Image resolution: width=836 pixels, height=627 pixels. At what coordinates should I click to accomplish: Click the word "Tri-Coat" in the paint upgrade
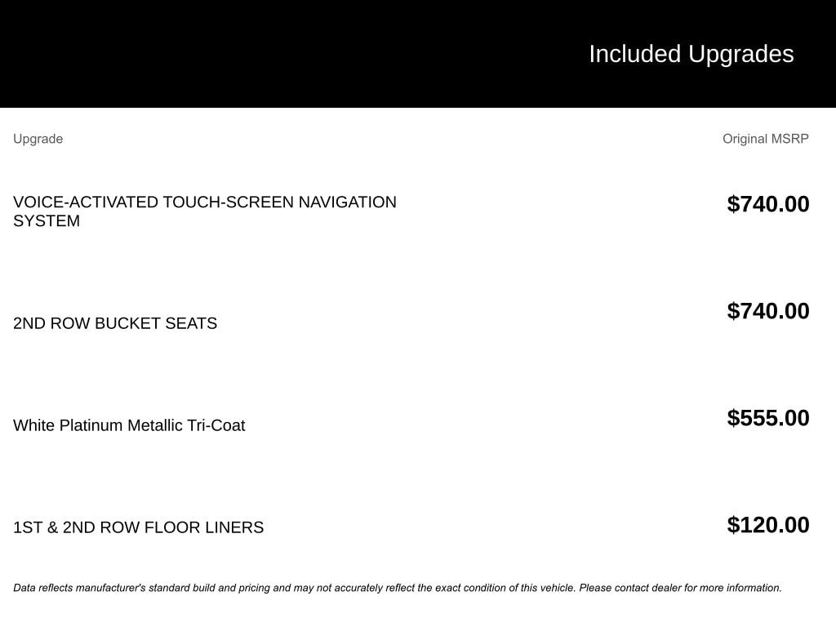click(x=216, y=425)
